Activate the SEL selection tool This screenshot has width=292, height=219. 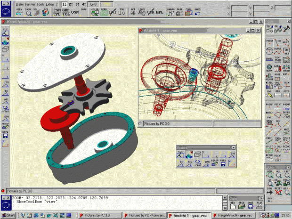[37, 12]
